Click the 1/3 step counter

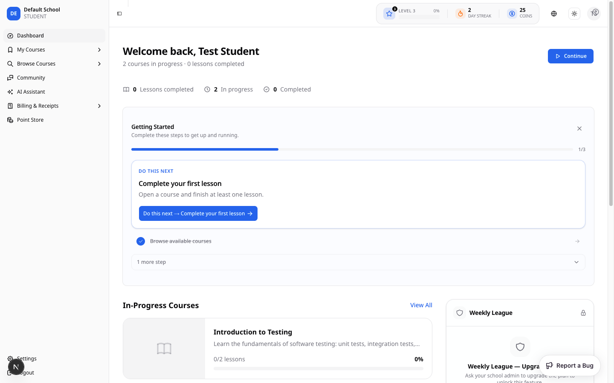[582, 149]
